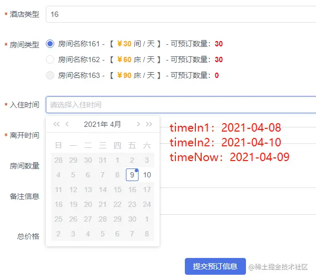316x279 pixels.
Task: Click date 24 in calendar
Action: pos(147,204)
